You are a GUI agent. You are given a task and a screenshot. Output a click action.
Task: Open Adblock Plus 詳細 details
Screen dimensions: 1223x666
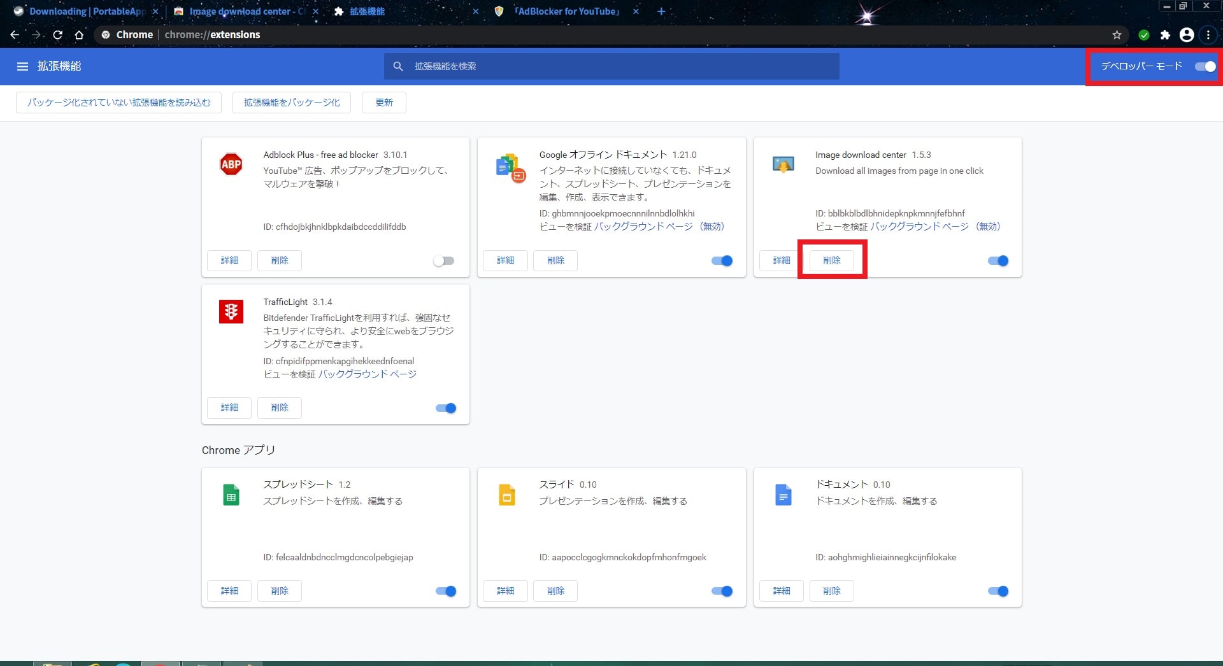(x=229, y=260)
